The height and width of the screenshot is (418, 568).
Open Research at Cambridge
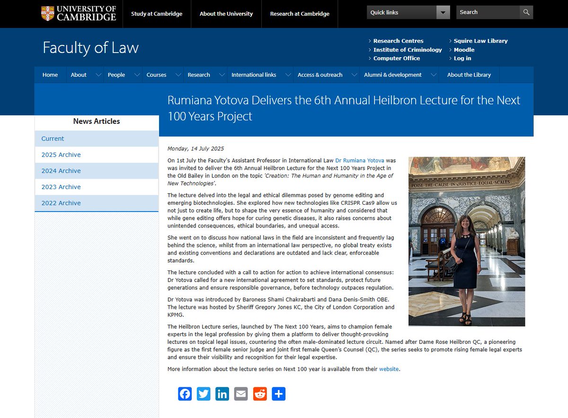point(300,14)
